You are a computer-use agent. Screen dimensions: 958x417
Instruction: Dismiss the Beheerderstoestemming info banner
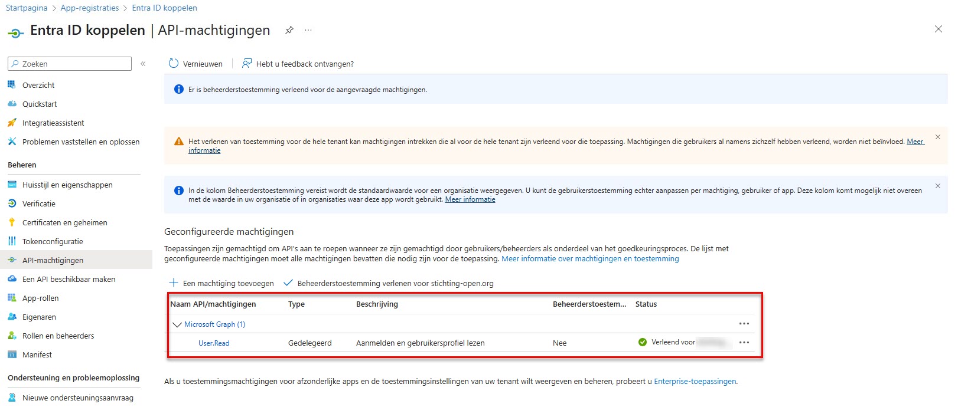point(937,186)
